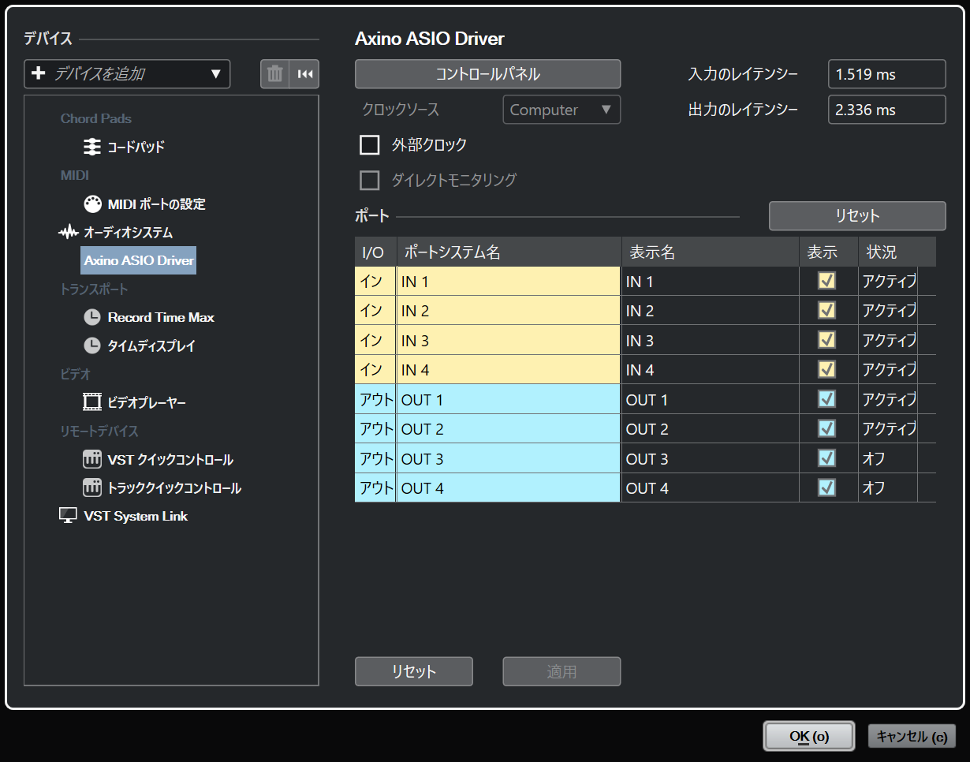Select VST System Link in the tree
970x762 pixels.
click(x=136, y=516)
